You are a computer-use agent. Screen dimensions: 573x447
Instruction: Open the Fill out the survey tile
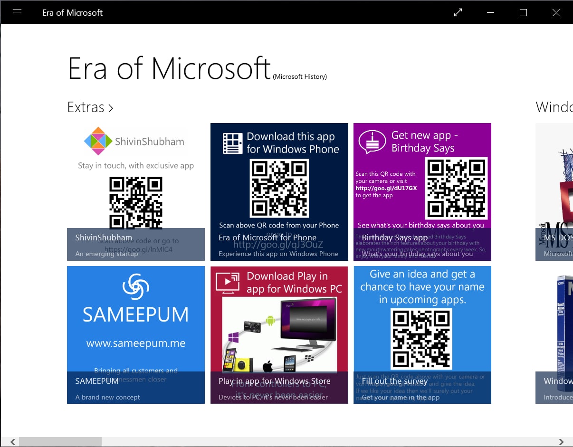coord(422,335)
